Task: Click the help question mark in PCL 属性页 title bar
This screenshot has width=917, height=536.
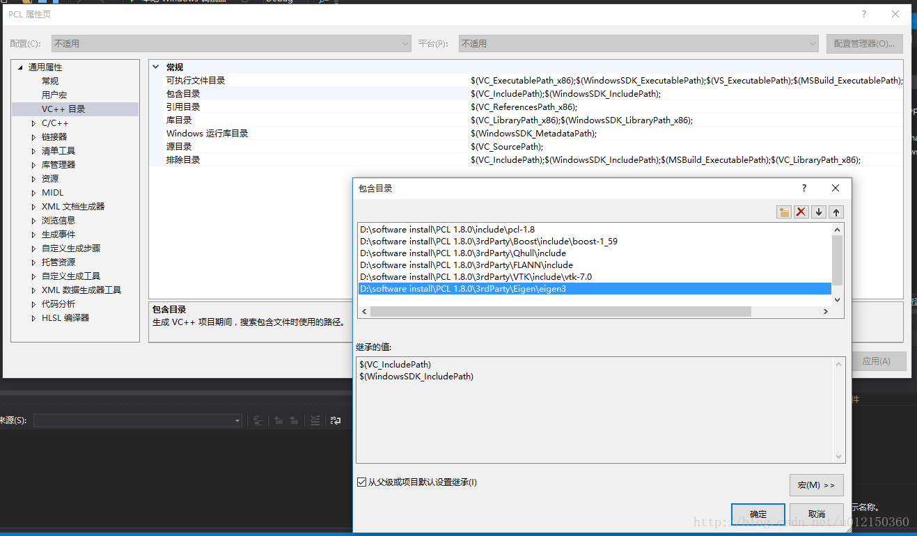Action: (x=864, y=14)
